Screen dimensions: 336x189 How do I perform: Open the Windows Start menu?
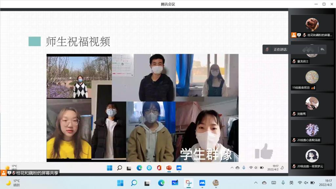(x=120, y=183)
